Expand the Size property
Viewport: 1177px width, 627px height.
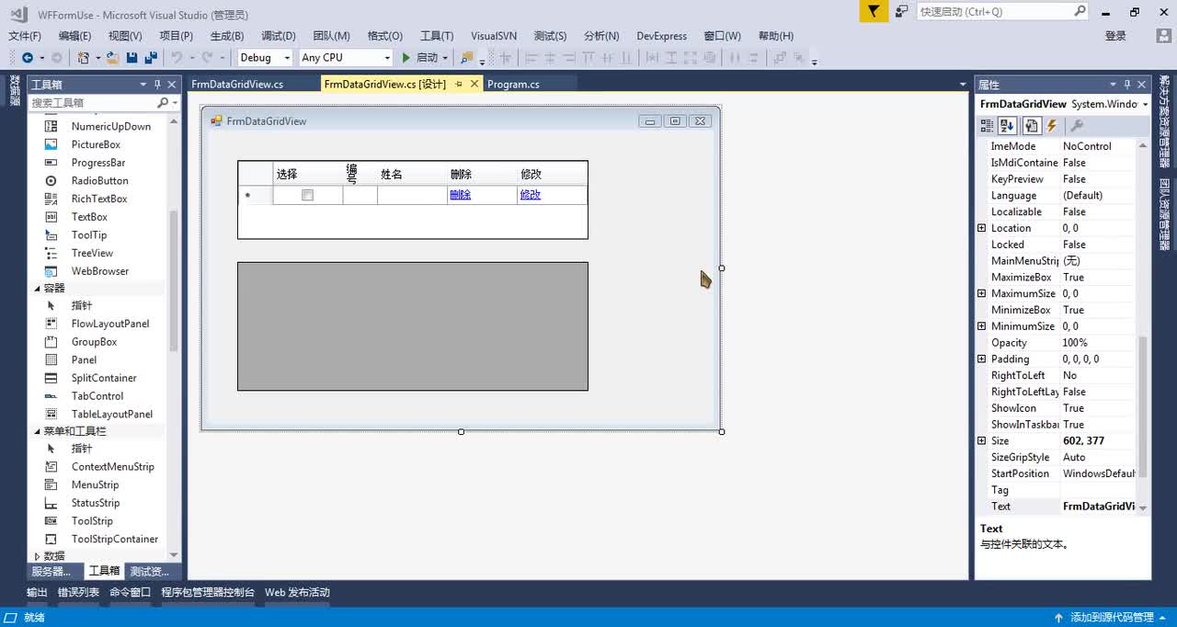coord(982,440)
